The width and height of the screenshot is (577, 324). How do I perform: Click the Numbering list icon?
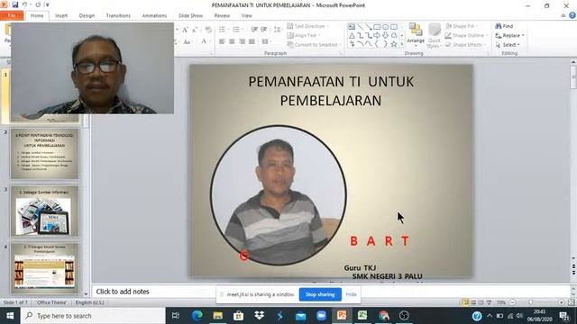(x=236, y=30)
